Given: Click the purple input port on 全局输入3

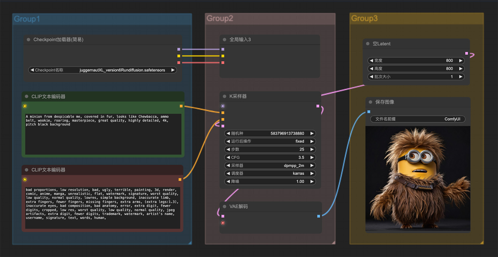Looking at the screenshot, I should coord(223,49).
